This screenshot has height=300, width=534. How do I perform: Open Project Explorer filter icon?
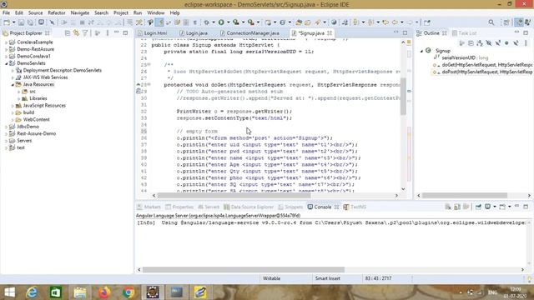[x=85, y=33]
